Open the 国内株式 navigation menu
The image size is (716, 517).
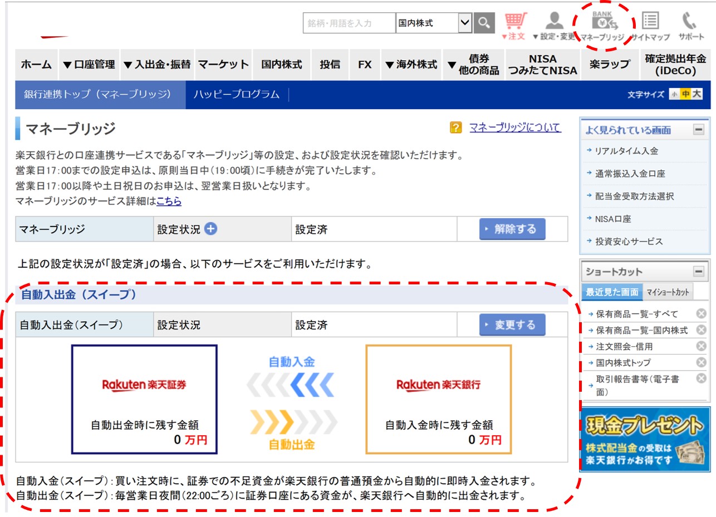282,65
